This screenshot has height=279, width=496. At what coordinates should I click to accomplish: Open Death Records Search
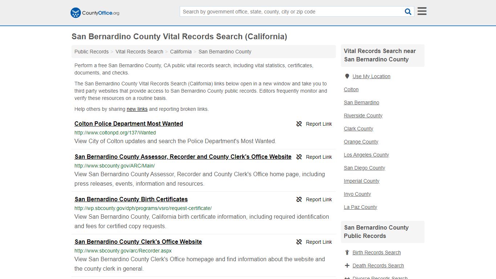click(378, 266)
